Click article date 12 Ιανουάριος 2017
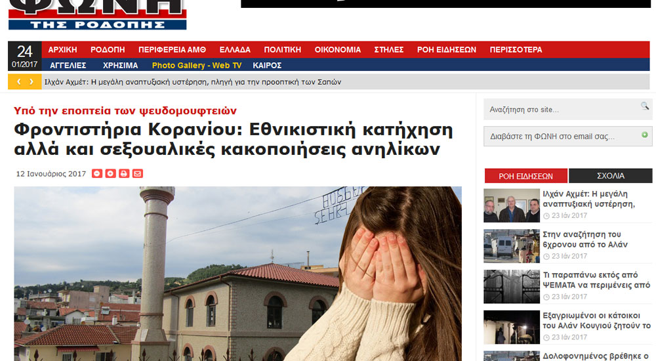 click(x=51, y=174)
